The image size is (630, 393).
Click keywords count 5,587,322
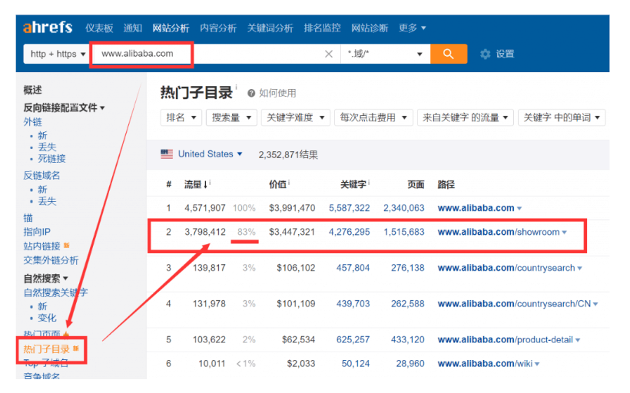pyautogui.click(x=349, y=208)
